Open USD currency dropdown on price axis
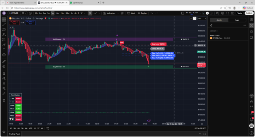 pos(202,18)
